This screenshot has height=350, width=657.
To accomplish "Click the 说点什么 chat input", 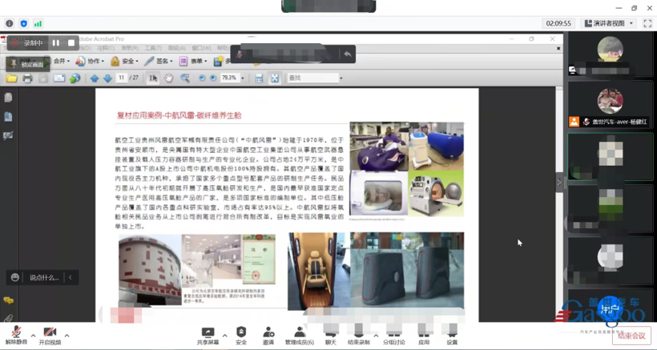I will (x=44, y=278).
